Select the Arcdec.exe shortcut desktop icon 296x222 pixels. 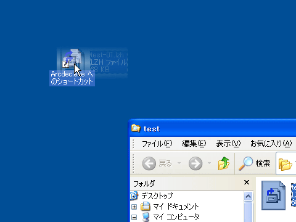click(72, 68)
